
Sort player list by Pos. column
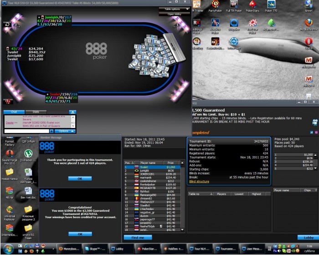[x=129, y=163]
